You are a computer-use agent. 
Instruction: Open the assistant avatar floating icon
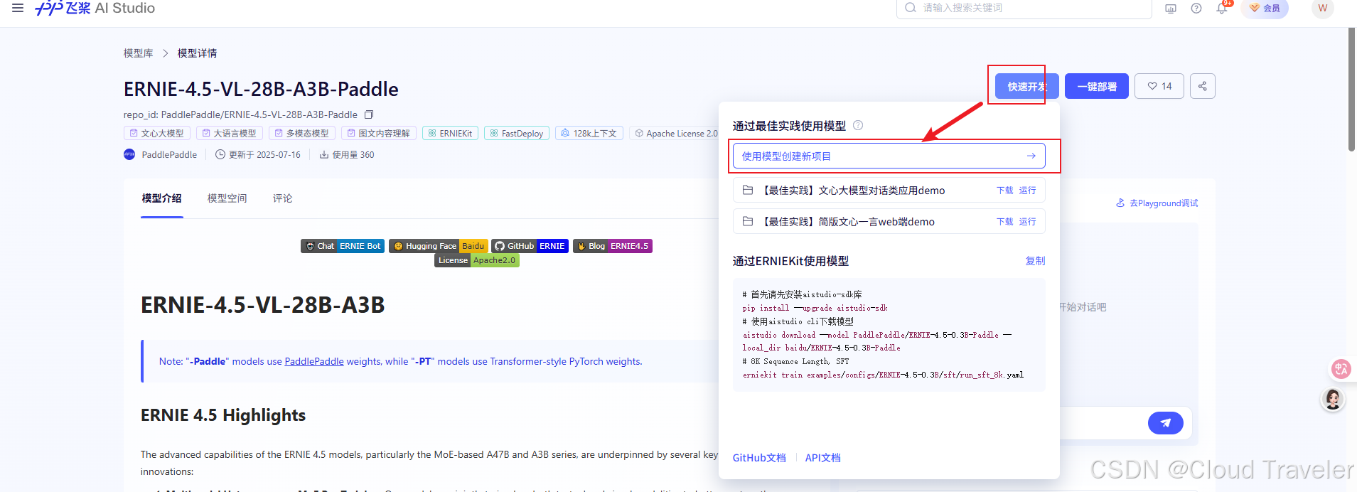click(x=1333, y=400)
